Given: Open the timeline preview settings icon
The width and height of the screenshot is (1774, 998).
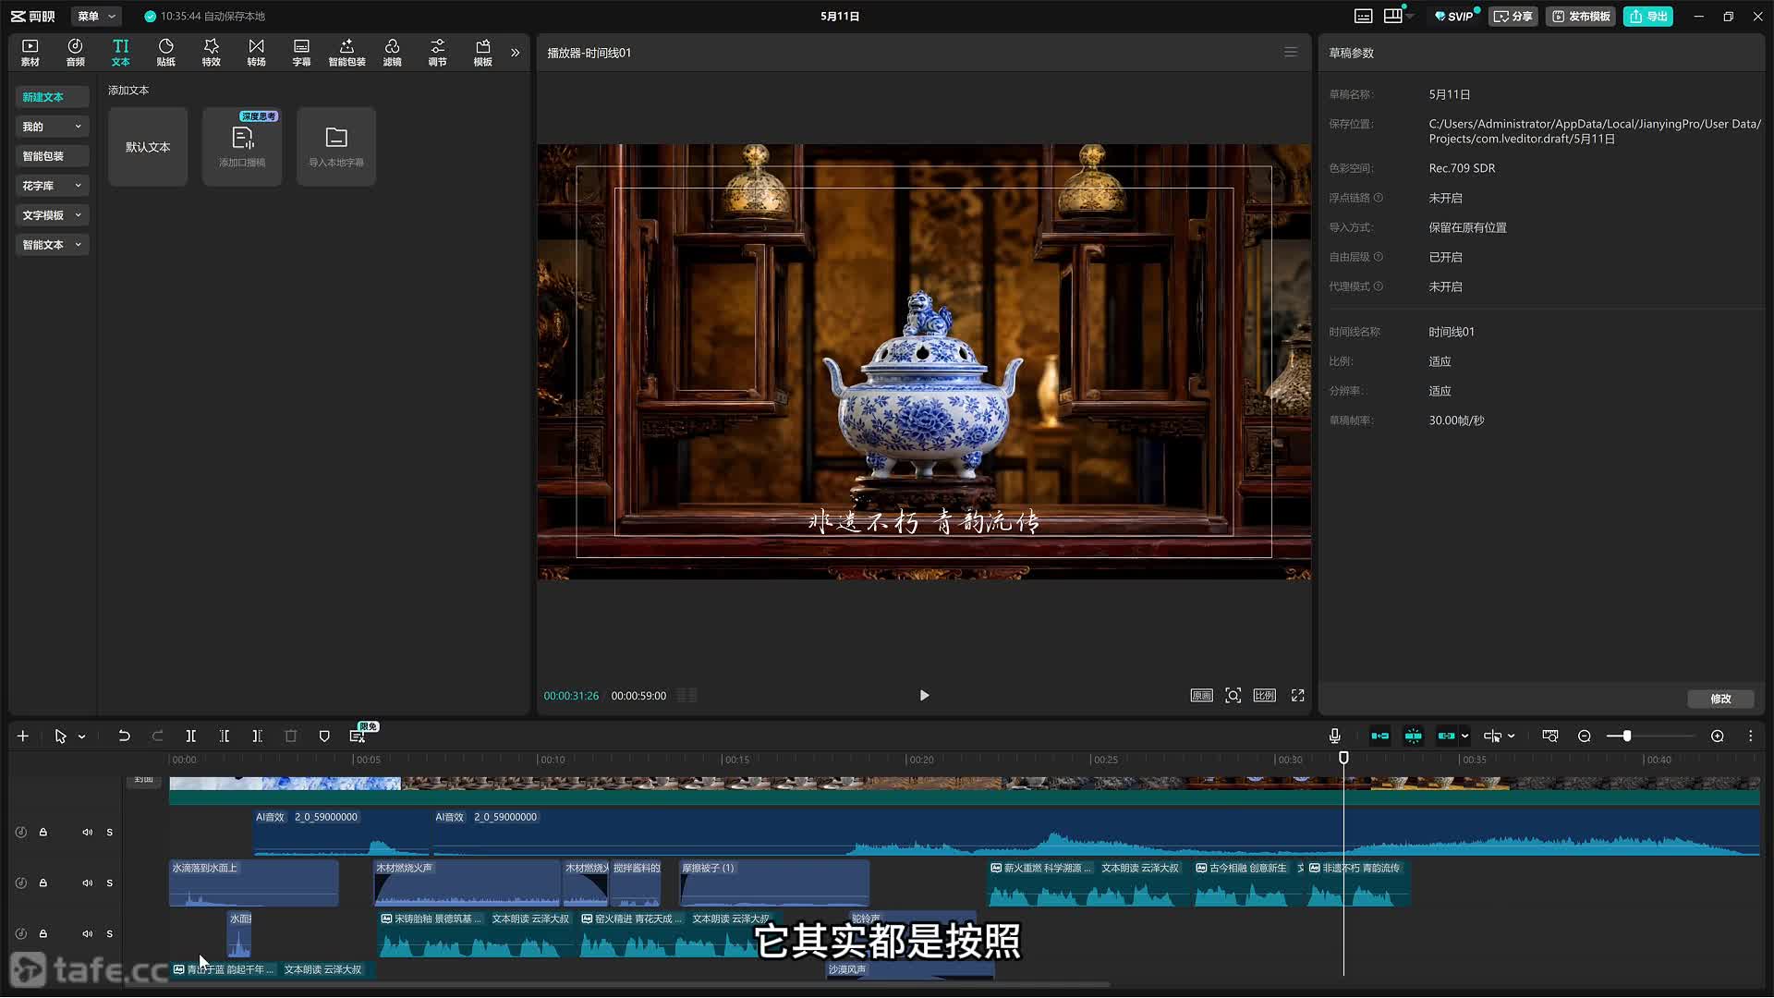Looking at the screenshot, I should pyautogui.click(x=1550, y=736).
